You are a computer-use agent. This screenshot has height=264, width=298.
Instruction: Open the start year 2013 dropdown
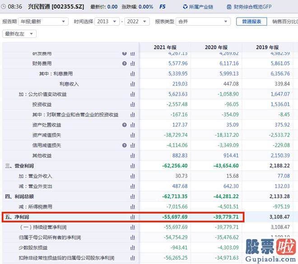[107, 22]
